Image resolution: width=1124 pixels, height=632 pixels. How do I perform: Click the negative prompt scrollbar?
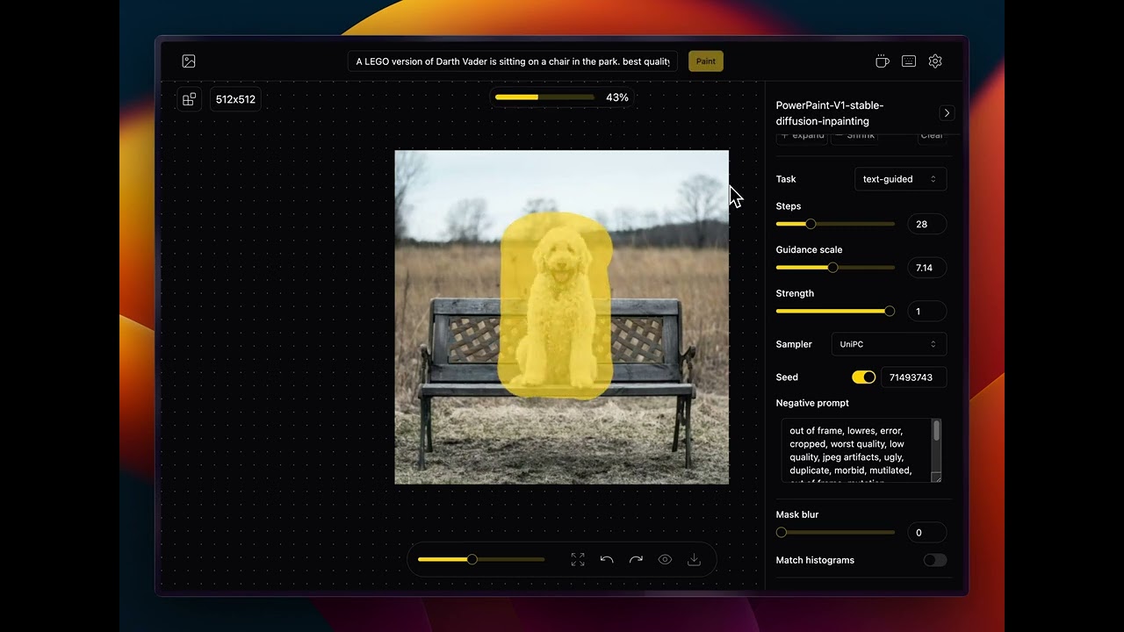(x=937, y=430)
